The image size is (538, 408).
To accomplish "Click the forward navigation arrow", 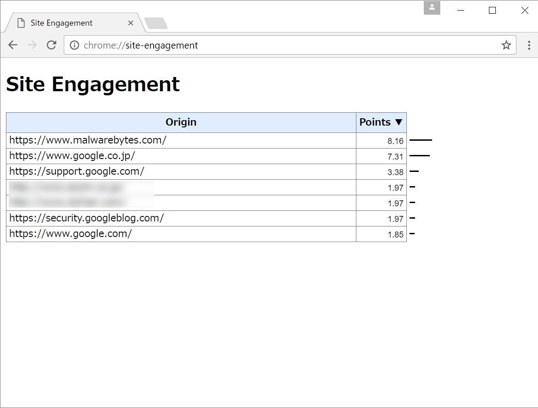I will 32,45.
